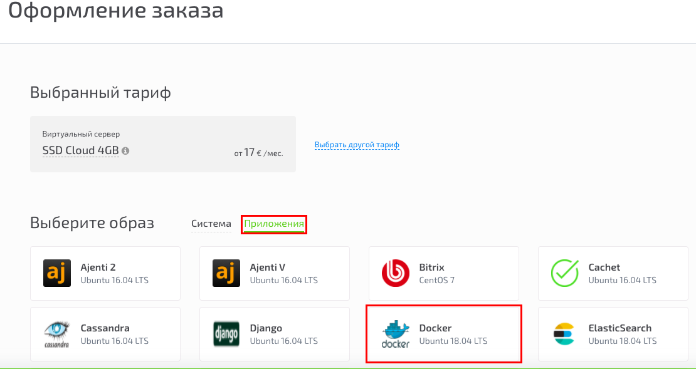Click the Ajenti V logo icon
The height and width of the screenshot is (369, 696).
pos(226,273)
